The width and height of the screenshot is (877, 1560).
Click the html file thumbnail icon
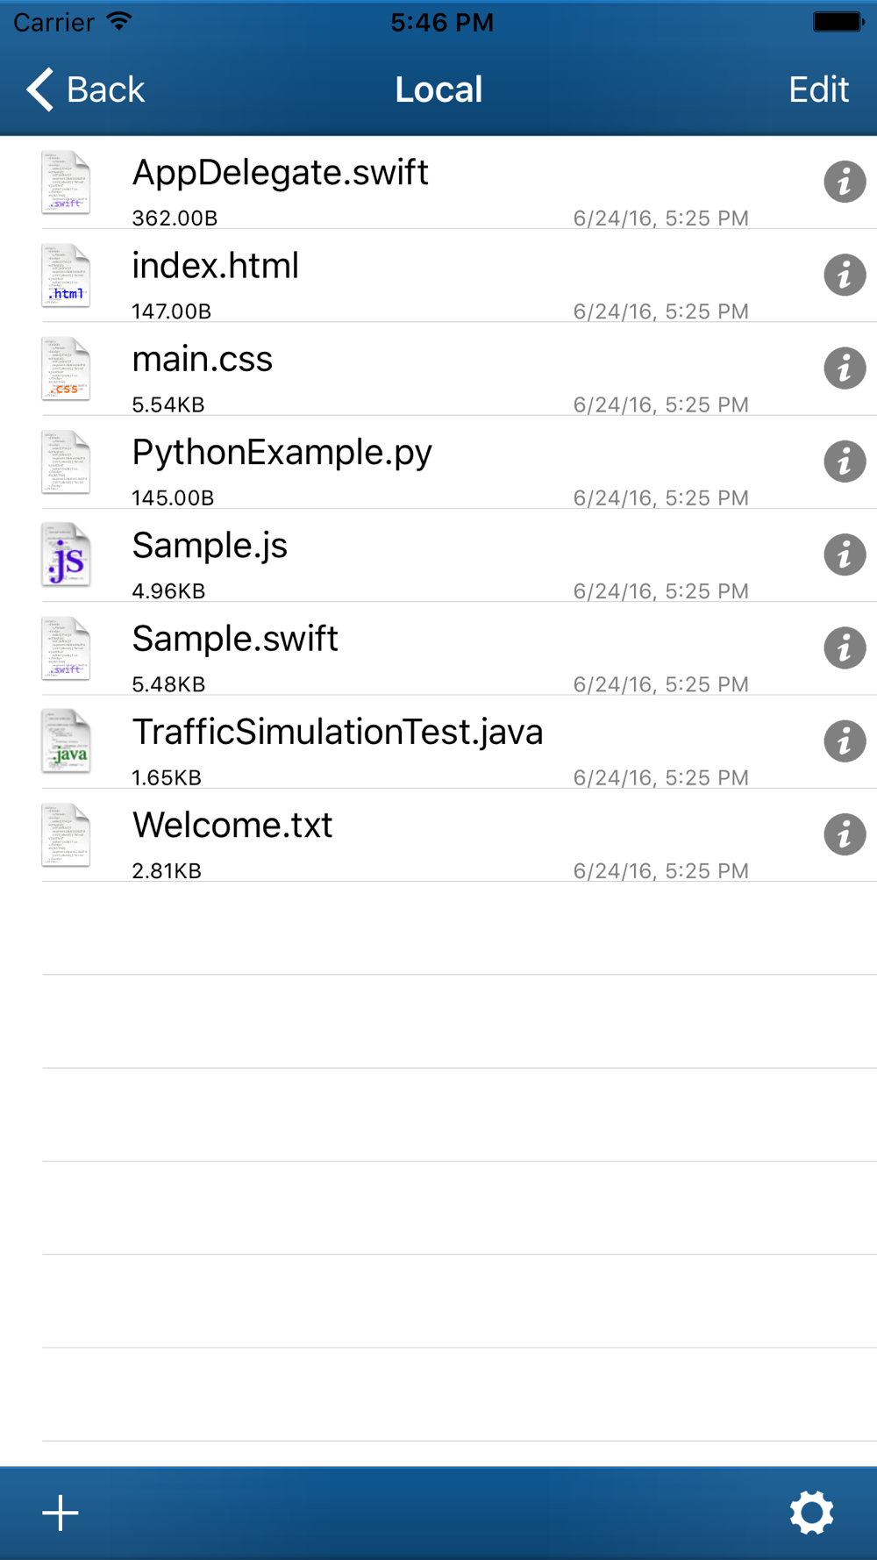66,276
